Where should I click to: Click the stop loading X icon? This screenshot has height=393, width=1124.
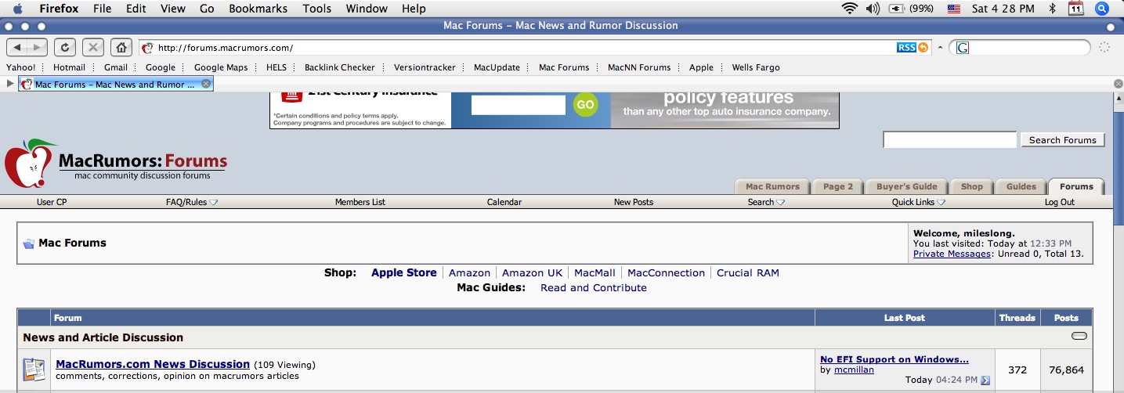pyautogui.click(x=92, y=48)
